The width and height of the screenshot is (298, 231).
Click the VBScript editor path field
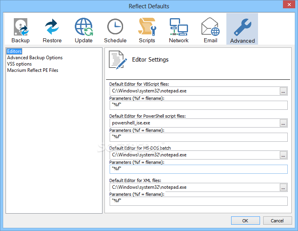click(194, 91)
